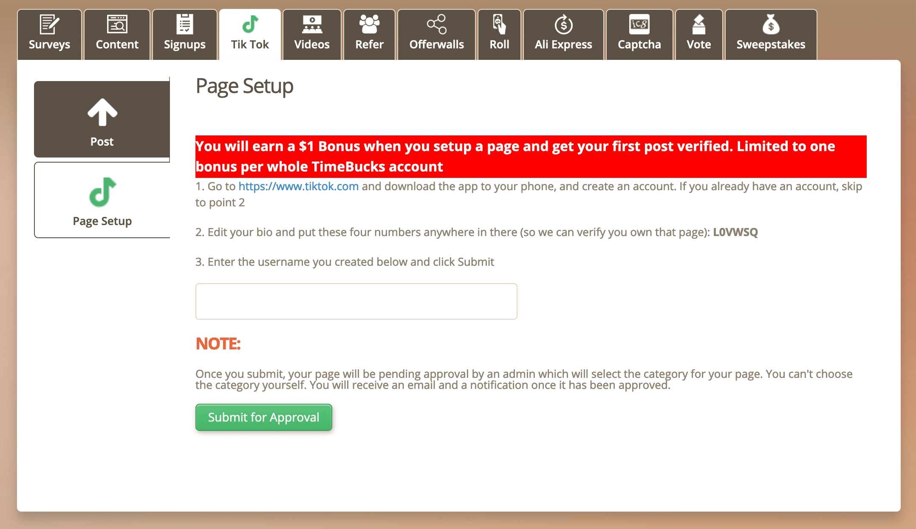The image size is (916, 529).
Task: Click the Ali Express dollar-cycle icon
Action: [563, 24]
